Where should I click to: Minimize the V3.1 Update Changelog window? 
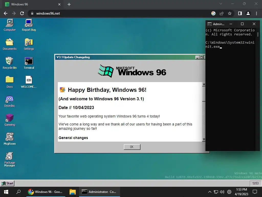coord(197,57)
